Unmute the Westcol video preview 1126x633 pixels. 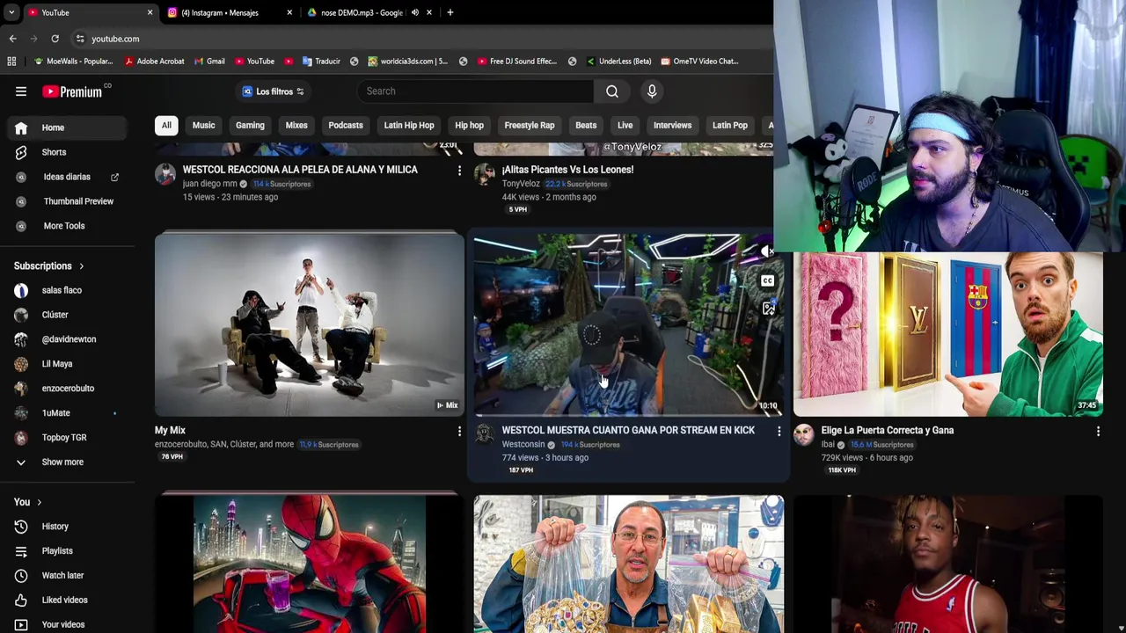(768, 251)
